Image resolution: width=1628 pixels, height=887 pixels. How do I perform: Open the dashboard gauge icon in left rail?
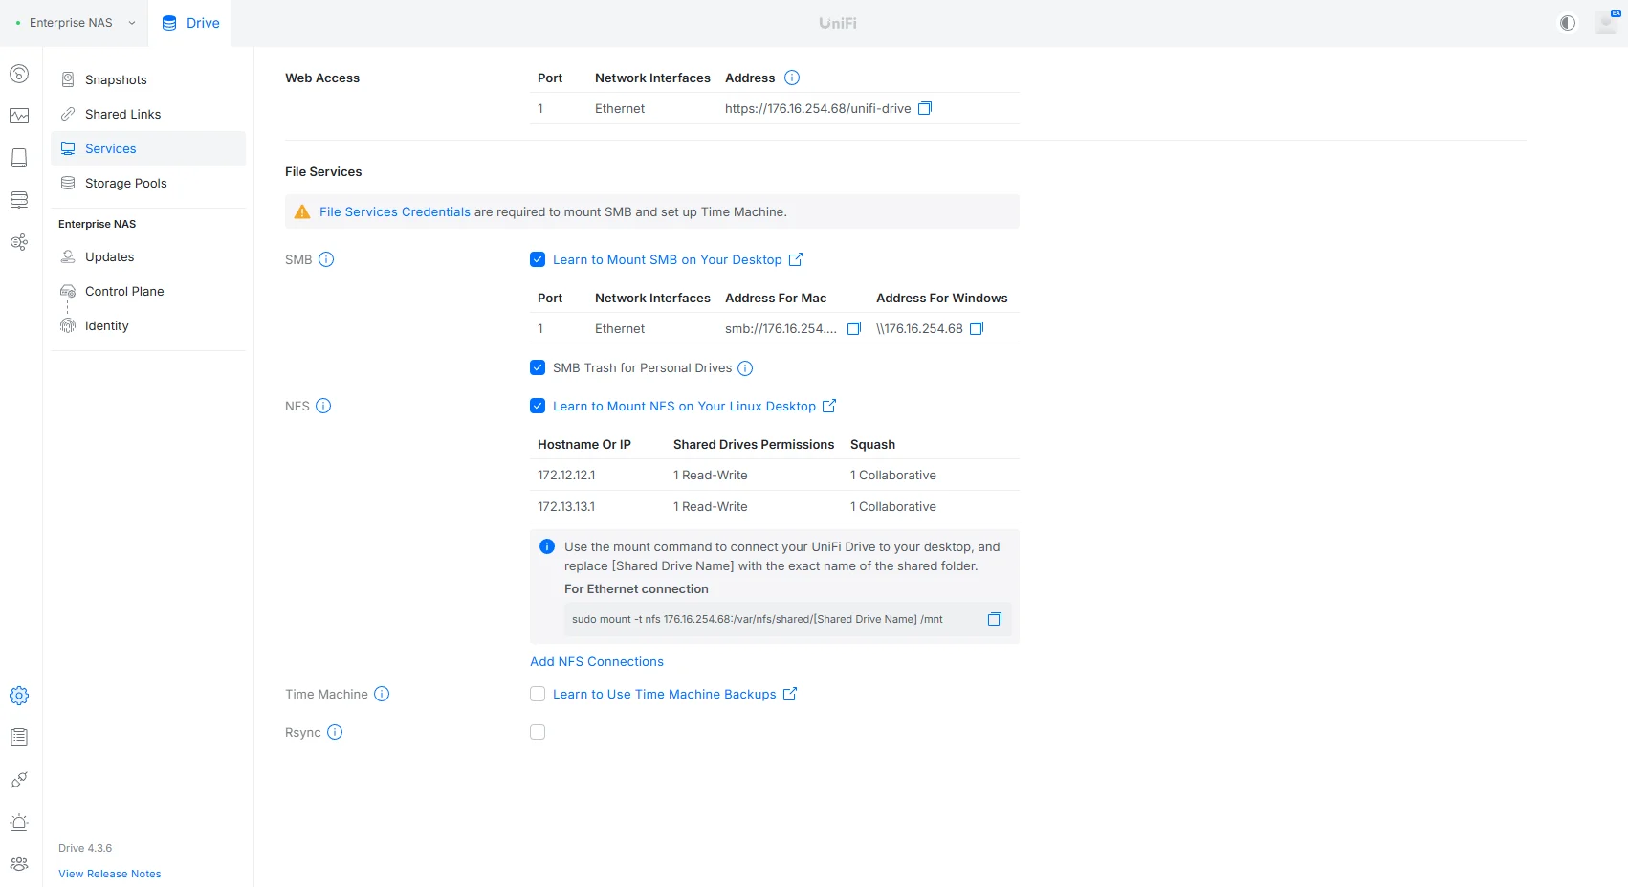19,74
